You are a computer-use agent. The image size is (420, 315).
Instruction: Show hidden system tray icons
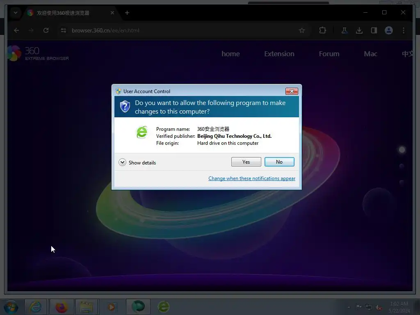[349, 307]
